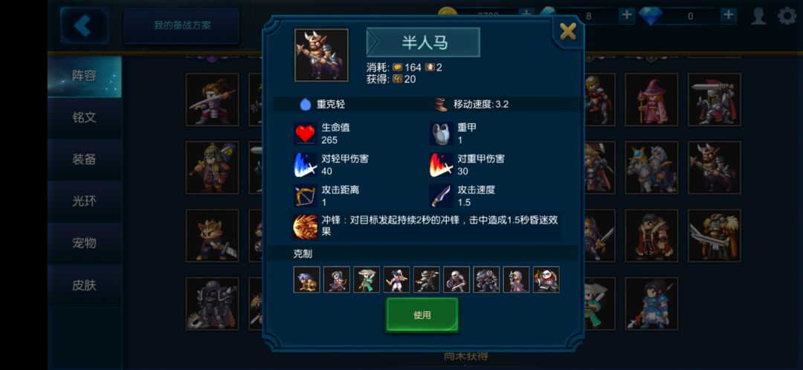Screen dimensions: 803x370
Task: Close the 半人马 detail popup
Action: click(x=567, y=32)
